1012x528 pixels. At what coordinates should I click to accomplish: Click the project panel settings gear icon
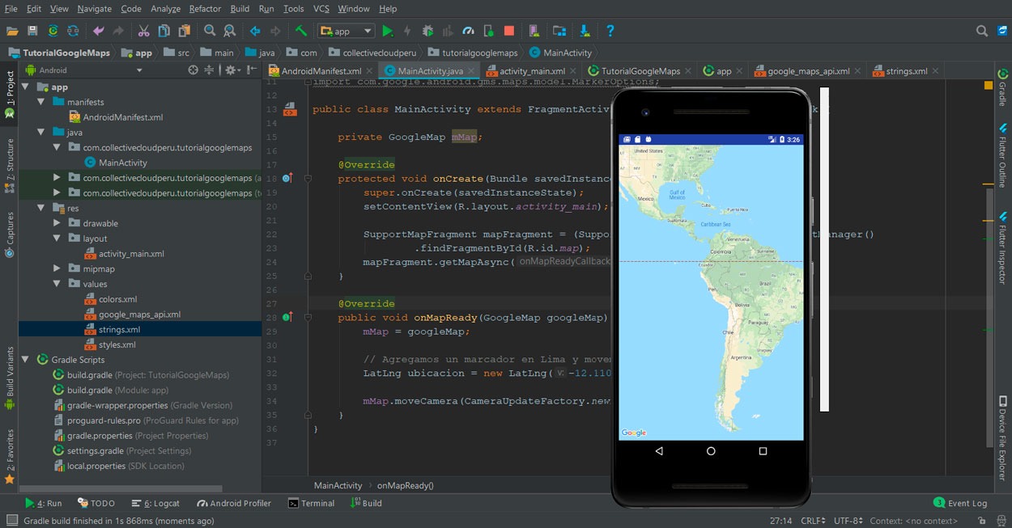[x=231, y=70]
